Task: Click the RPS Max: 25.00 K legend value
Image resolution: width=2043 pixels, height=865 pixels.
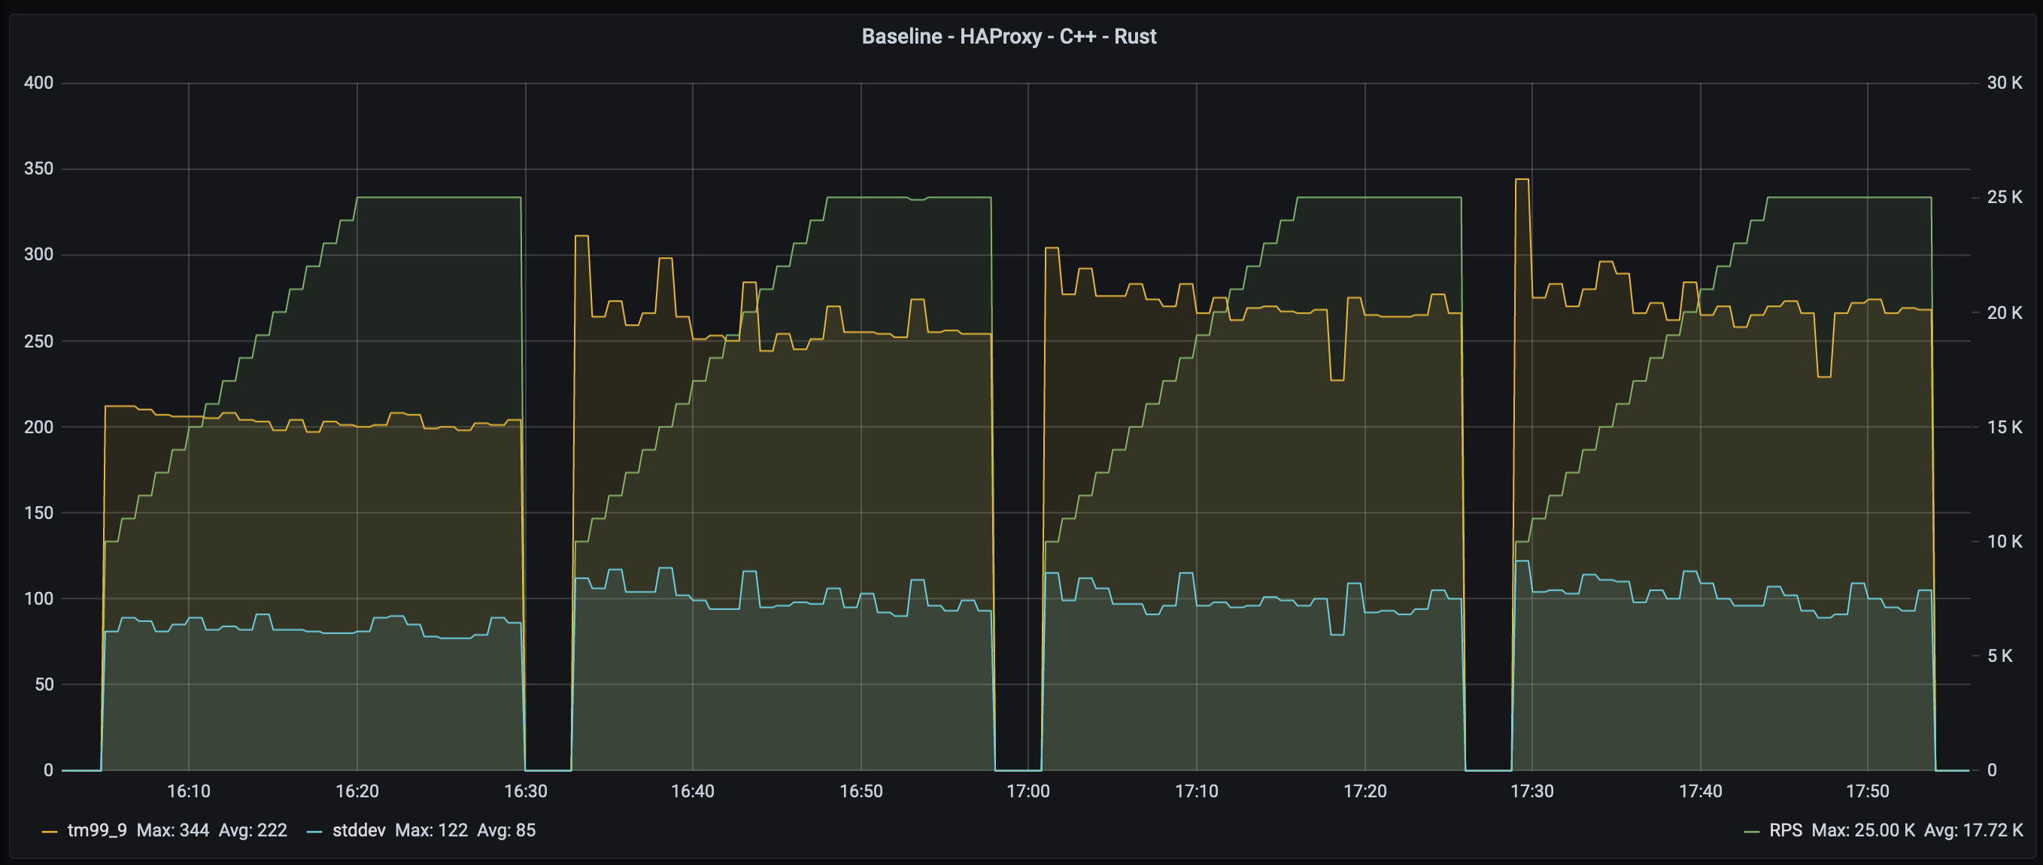Action: 1863,830
